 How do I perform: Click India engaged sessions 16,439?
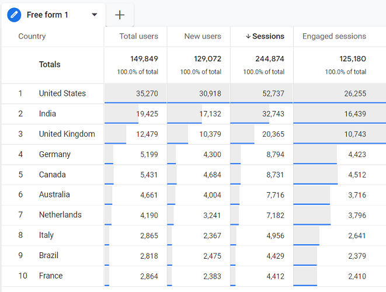[355, 114]
